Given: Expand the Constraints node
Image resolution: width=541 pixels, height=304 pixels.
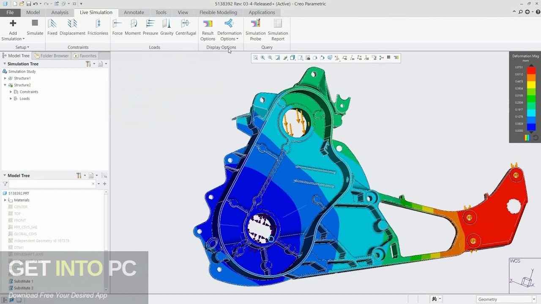Looking at the screenshot, I should [11, 92].
